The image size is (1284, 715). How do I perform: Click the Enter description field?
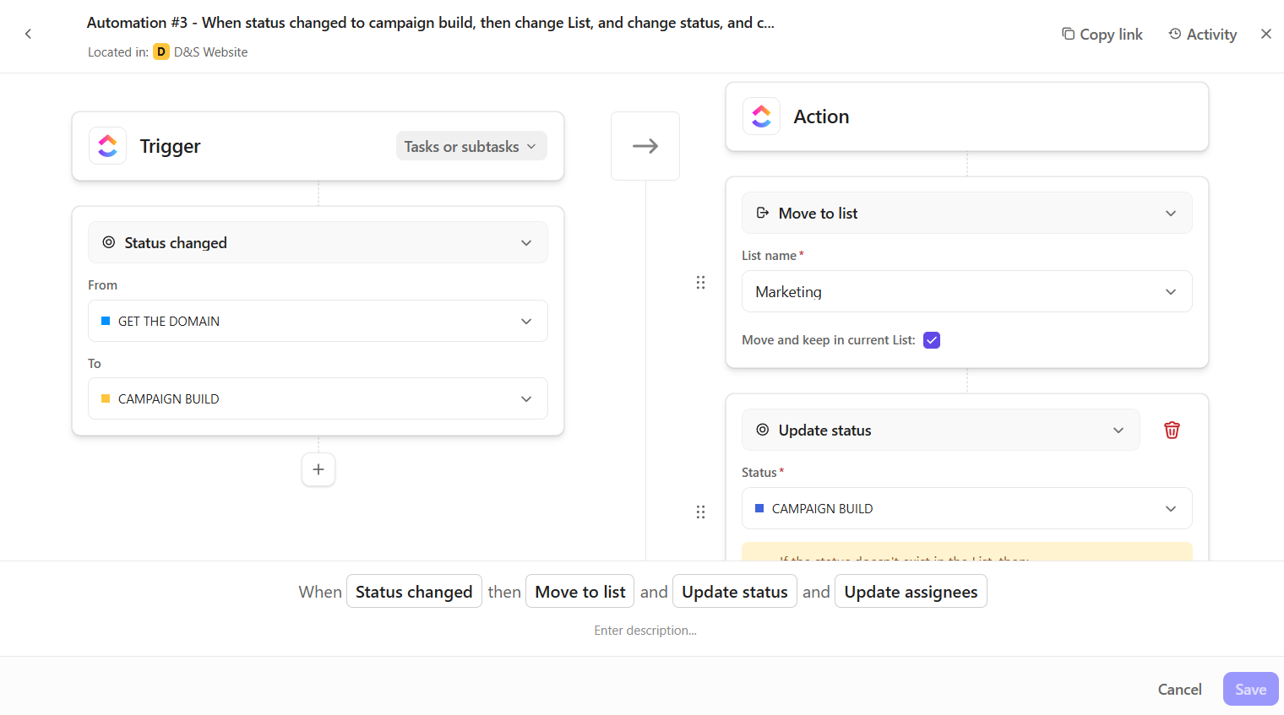(645, 631)
